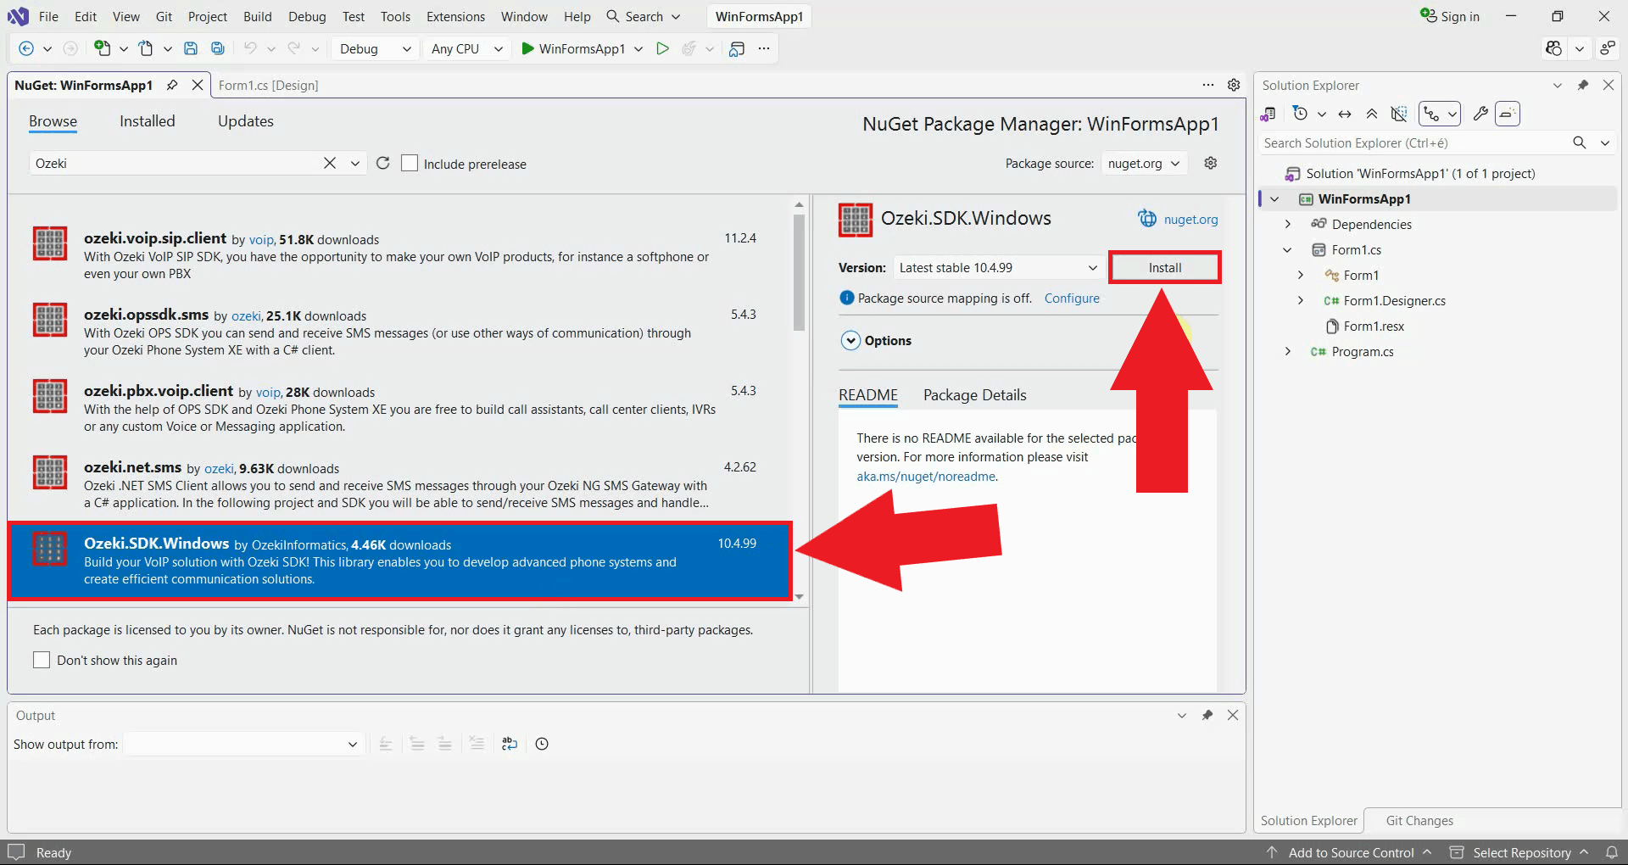1628x865 pixels.
Task: Open the Git menu
Action: point(164,16)
